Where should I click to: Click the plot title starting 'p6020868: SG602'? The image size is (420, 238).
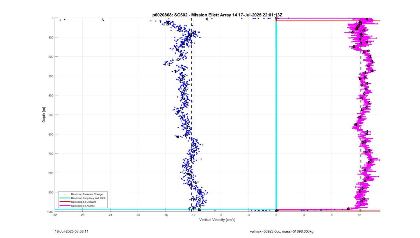pyautogui.click(x=217, y=15)
